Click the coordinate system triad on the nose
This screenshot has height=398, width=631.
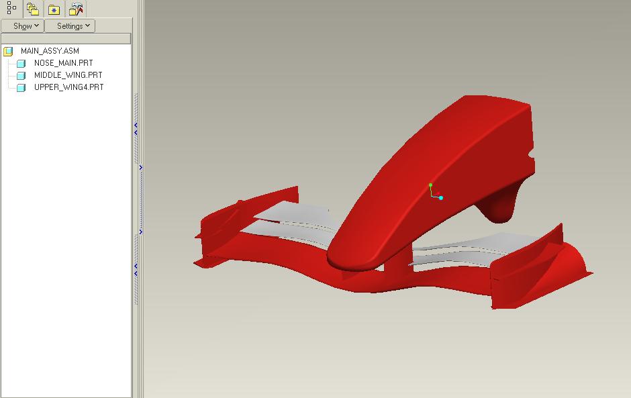436,191
